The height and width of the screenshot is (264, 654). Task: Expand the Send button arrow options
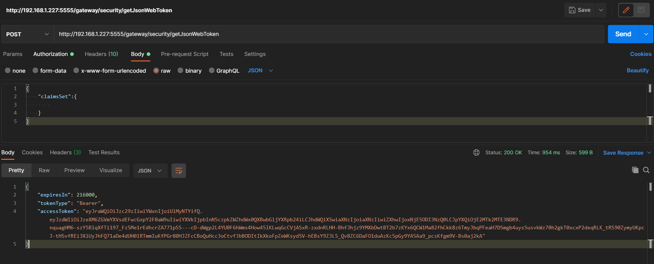coord(646,34)
